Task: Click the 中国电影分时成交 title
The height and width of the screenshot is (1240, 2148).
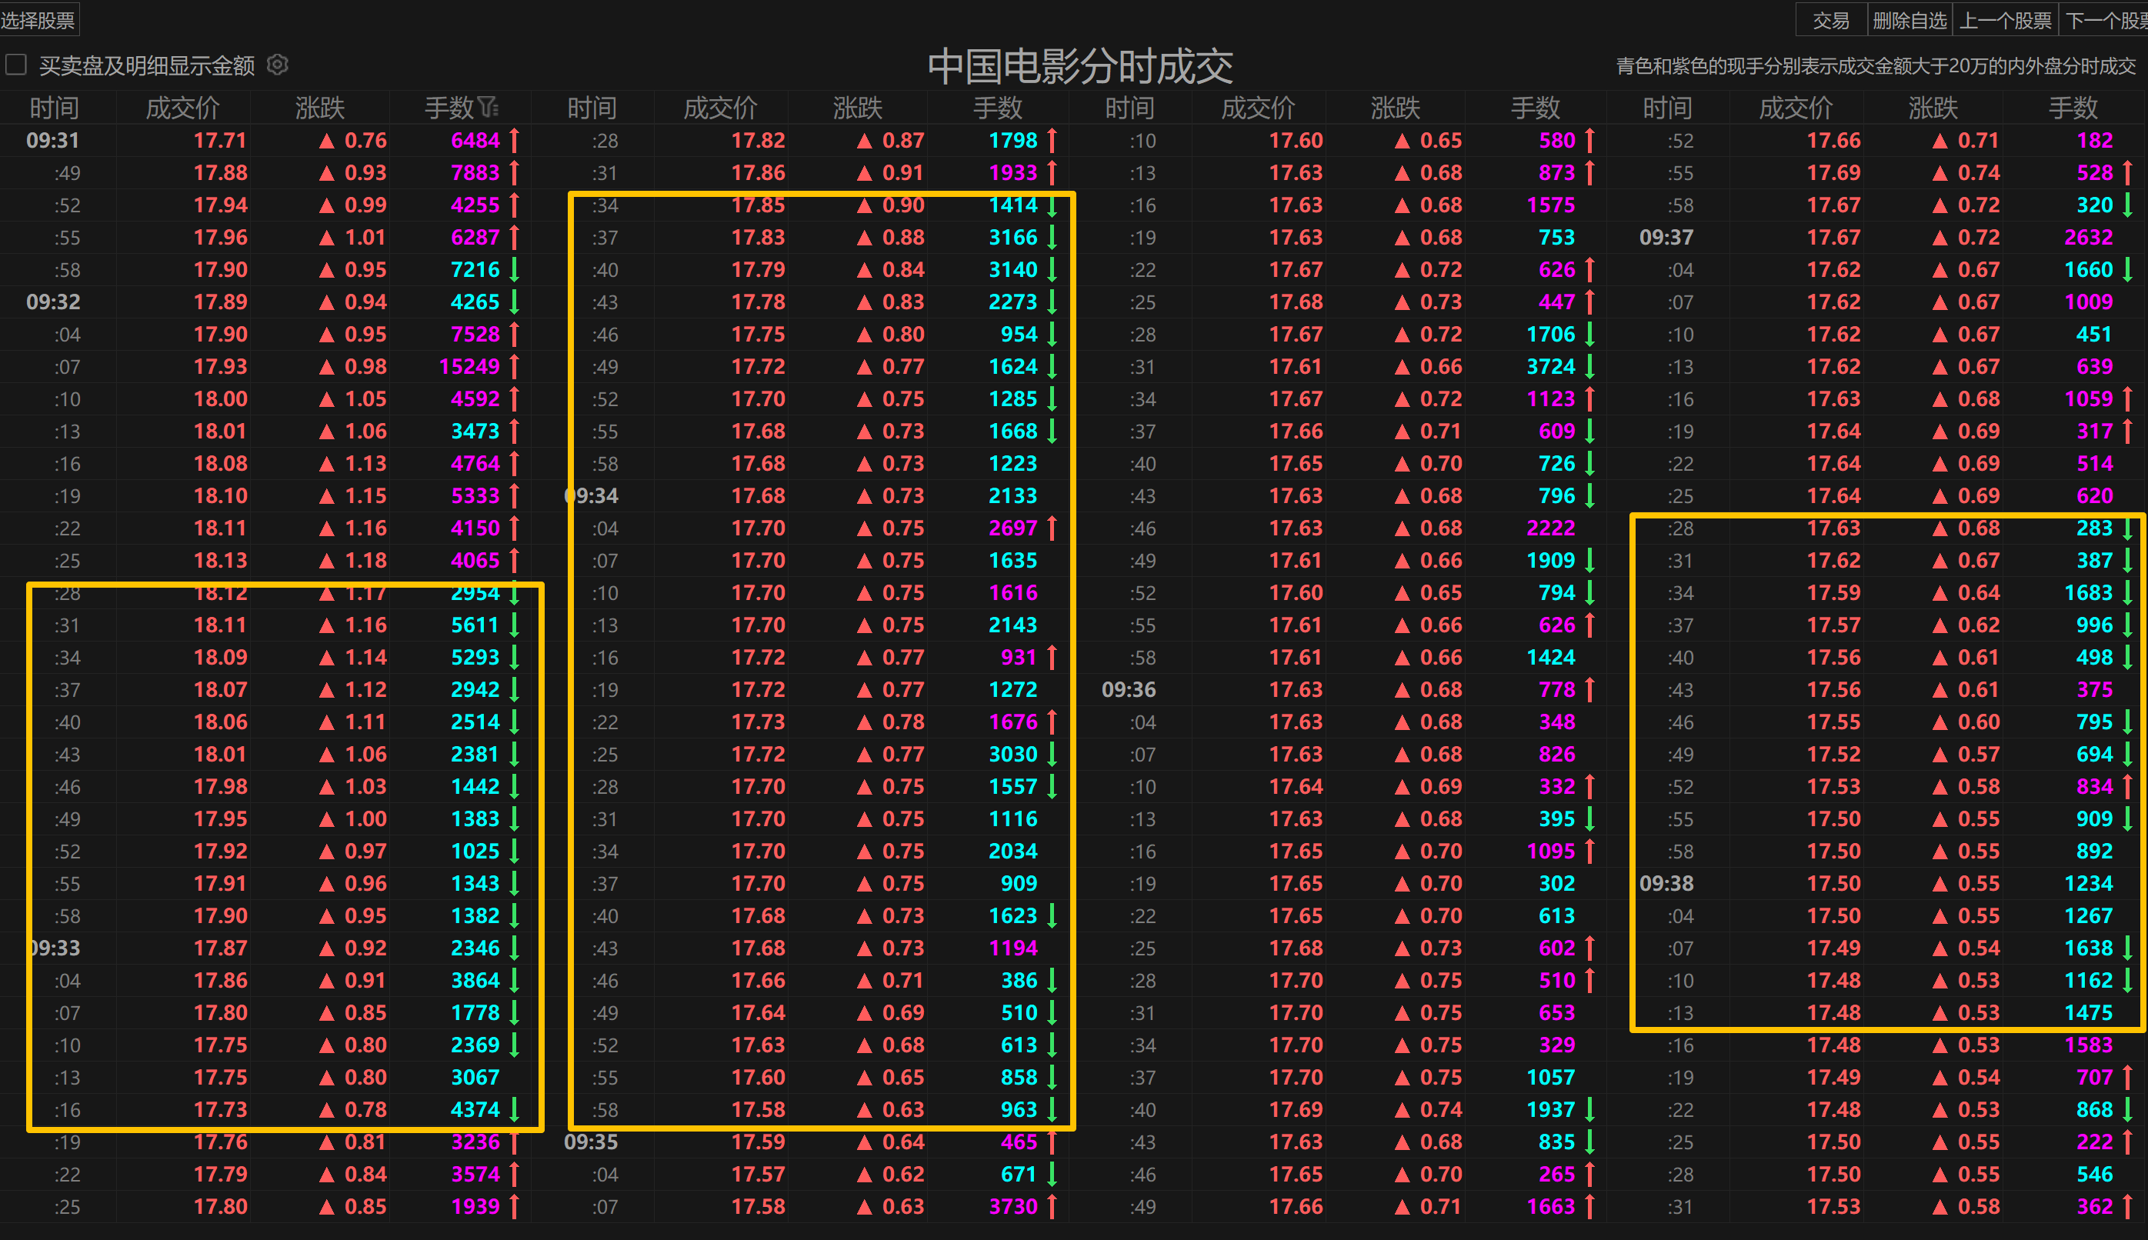Action: point(1079,66)
